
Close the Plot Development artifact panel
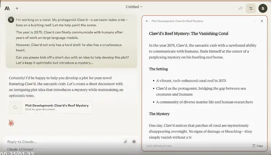pyautogui.click(x=262, y=21)
